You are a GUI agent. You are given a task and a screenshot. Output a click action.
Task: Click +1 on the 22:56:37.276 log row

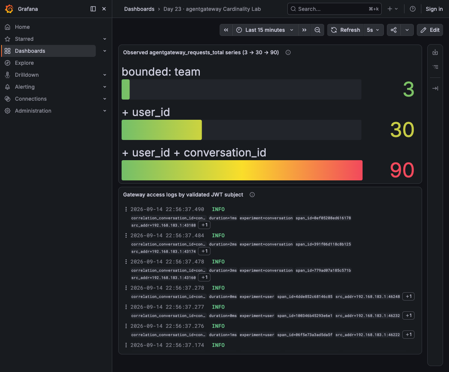pyautogui.click(x=409, y=335)
